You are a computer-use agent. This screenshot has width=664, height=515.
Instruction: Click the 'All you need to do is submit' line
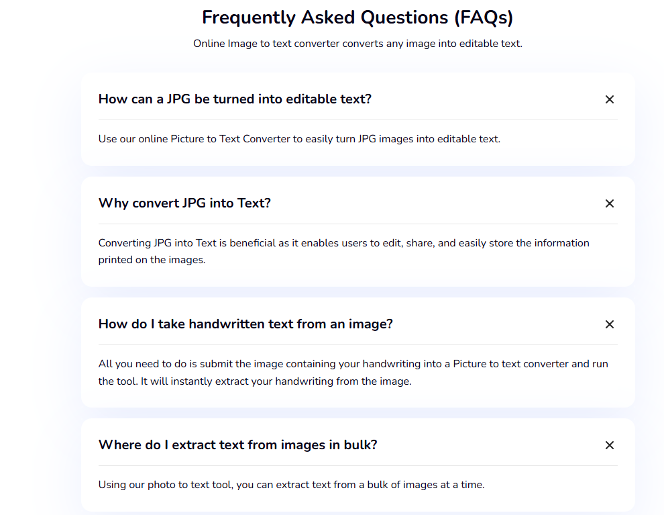[353, 364]
